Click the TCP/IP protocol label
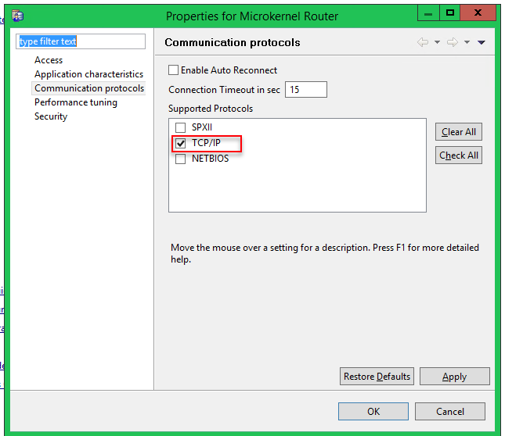 point(206,143)
